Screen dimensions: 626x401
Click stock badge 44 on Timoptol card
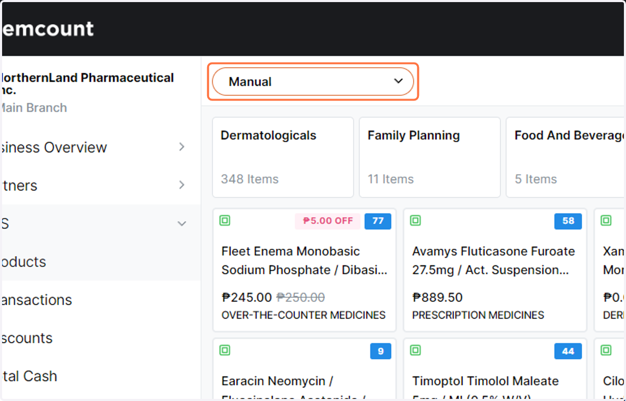pyautogui.click(x=568, y=351)
